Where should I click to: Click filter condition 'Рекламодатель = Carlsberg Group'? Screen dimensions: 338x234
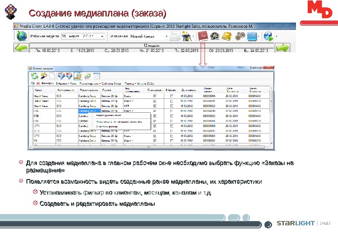pos(100,83)
